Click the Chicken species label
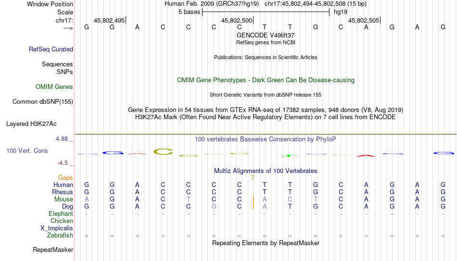This screenshot has height=261, width=457. click(x=62, y=221)
